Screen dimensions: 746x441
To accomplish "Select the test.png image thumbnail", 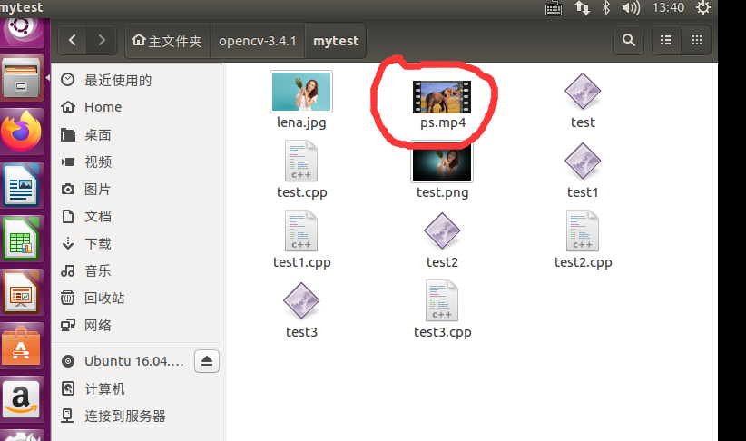I will click(442, 162).
